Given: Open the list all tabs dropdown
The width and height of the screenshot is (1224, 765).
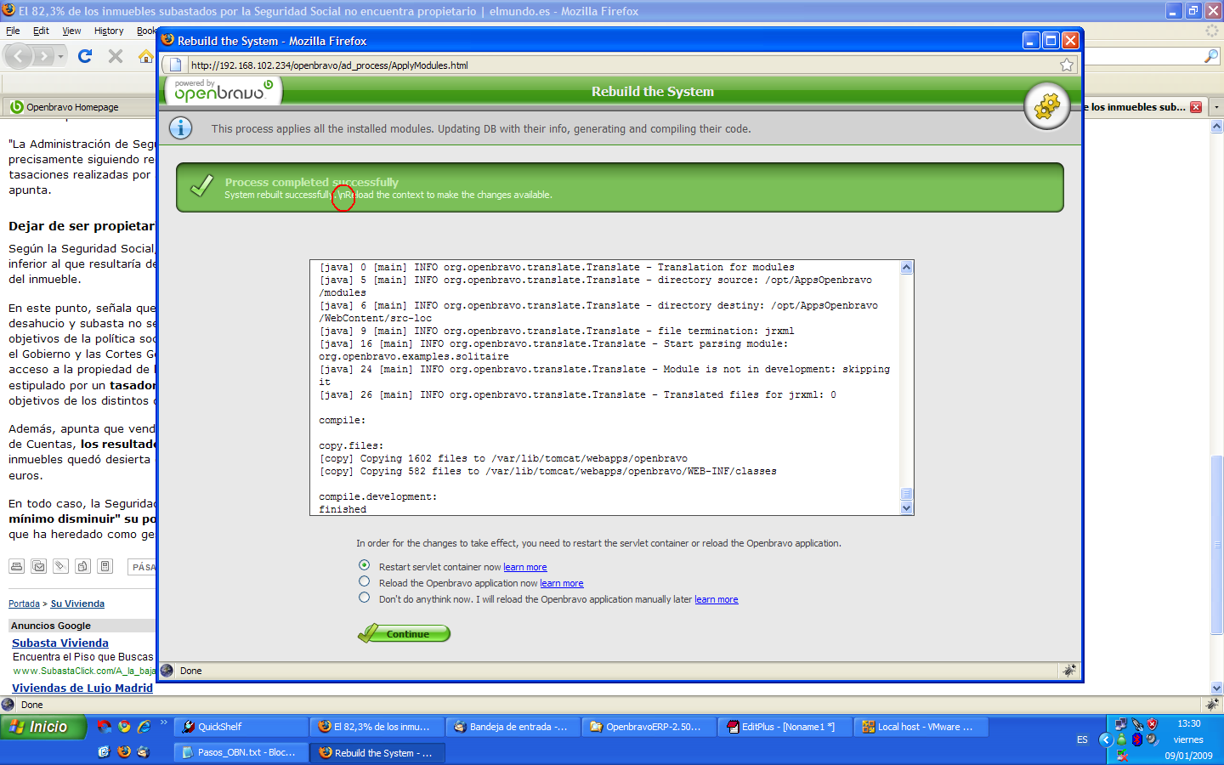Looking at the screenshot, I should point(1216,107).
